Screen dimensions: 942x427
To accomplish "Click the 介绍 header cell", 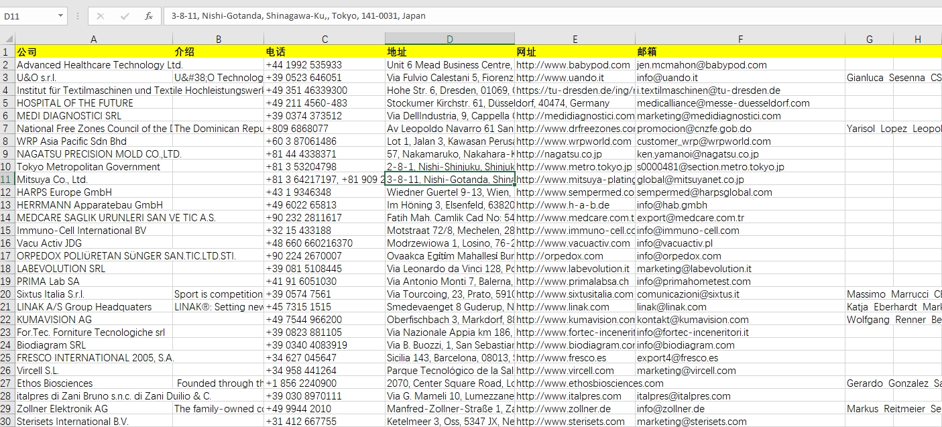I will click(x=218, y=52).
